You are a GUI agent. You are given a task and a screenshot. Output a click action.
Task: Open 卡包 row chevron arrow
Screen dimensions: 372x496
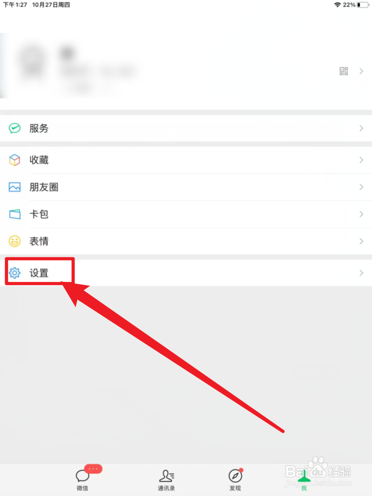[x=361, y=214]
